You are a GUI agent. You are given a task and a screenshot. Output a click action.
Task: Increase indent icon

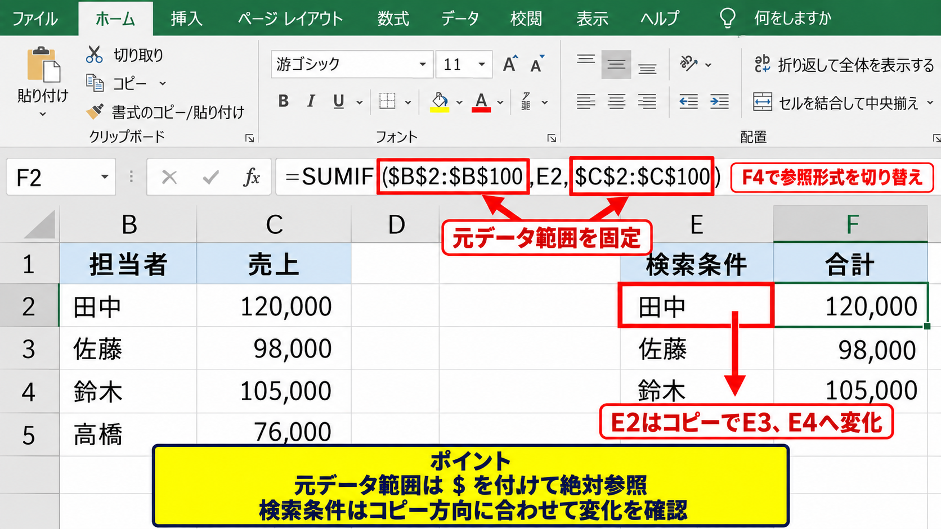[719, 102]
